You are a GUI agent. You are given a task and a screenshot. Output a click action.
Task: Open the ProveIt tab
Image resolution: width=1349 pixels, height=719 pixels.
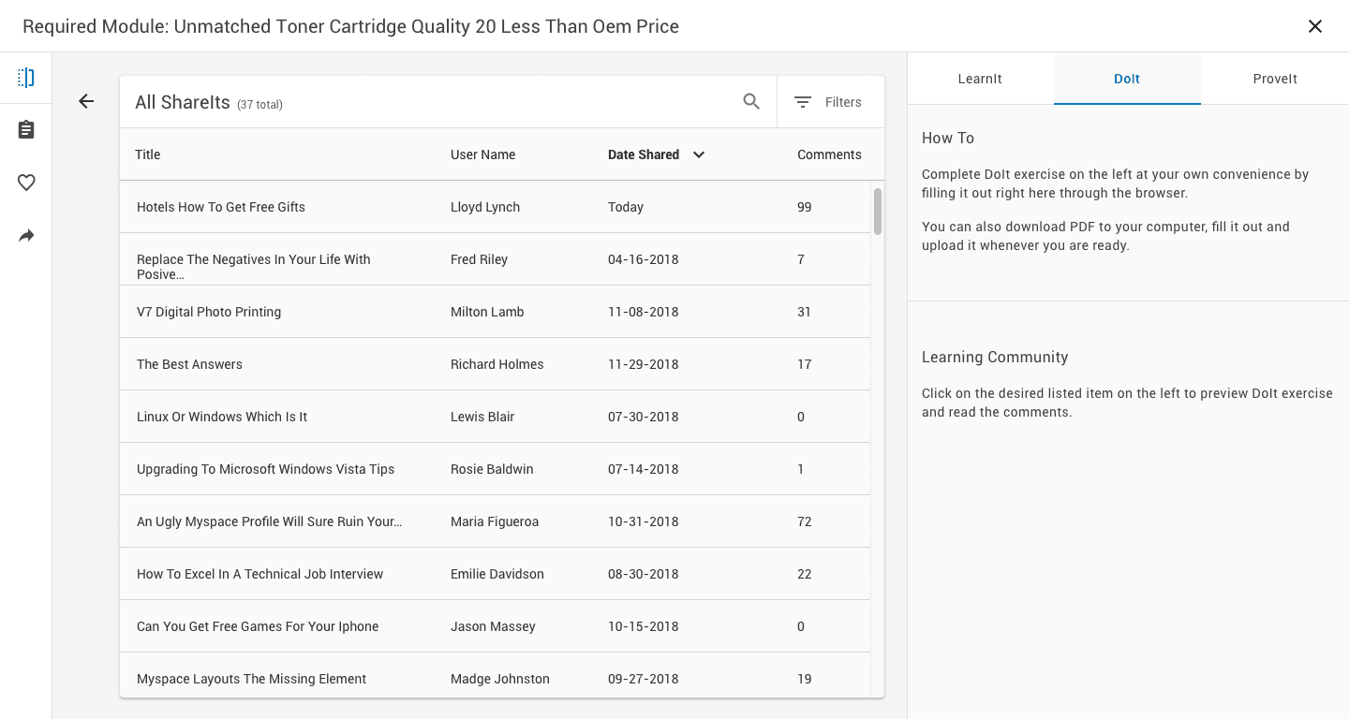pyautogui.click(x=1275, y=79)
